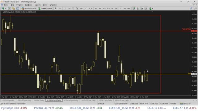
Task: Open the Графики menu
Action: pyautogui.click(x=28, y=5)
